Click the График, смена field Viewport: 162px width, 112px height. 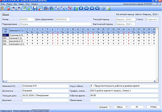pyautogui.click(x=124, y=91)
